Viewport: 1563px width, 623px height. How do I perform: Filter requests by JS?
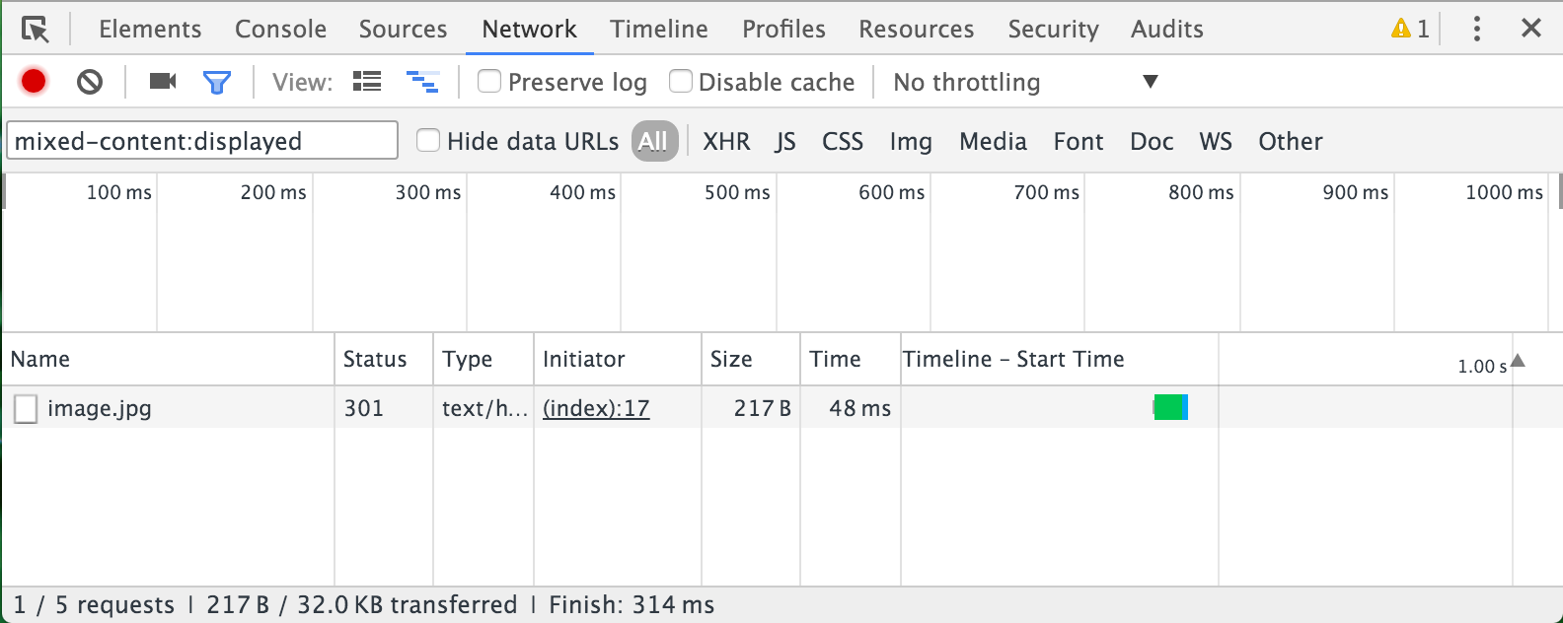click(x=785, y=141)
